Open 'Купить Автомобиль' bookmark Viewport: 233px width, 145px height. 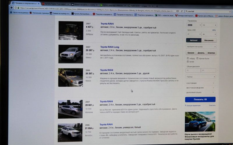pyautogui.click(x=82, y=14)
